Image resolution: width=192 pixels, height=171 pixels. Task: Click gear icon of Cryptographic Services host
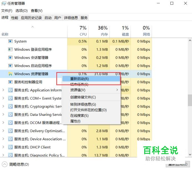point(10,106)
